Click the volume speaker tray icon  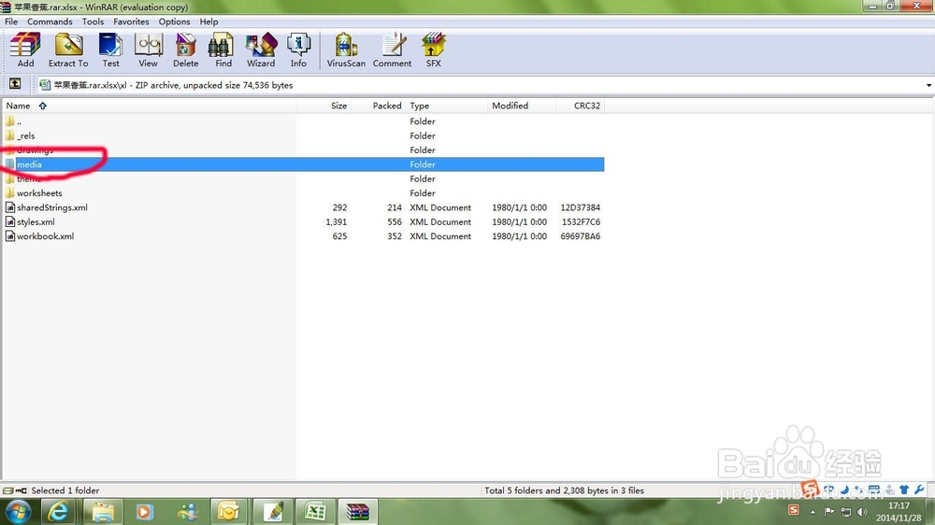862,512
